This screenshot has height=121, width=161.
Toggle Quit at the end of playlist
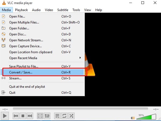(x=42, y=87)
